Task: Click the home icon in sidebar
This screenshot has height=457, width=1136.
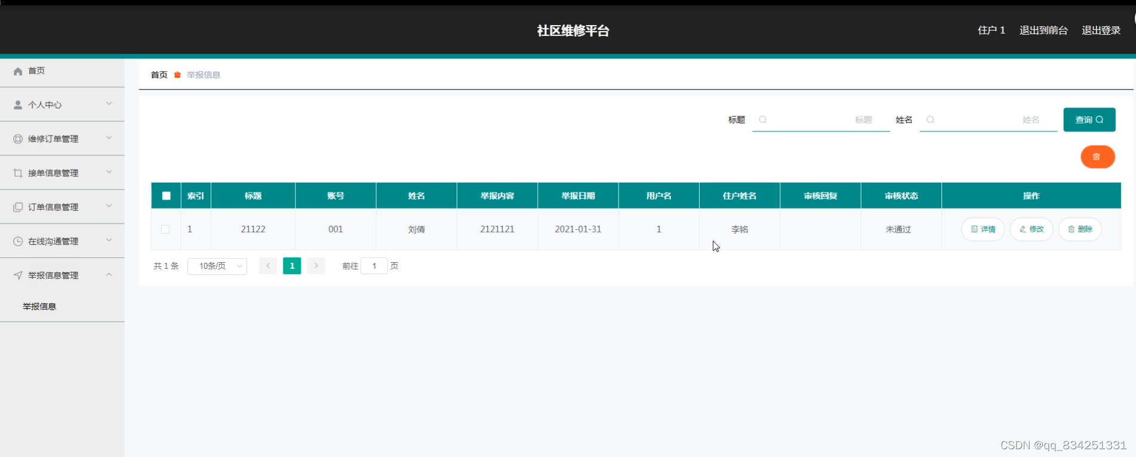Action: (x=18, y=71)
